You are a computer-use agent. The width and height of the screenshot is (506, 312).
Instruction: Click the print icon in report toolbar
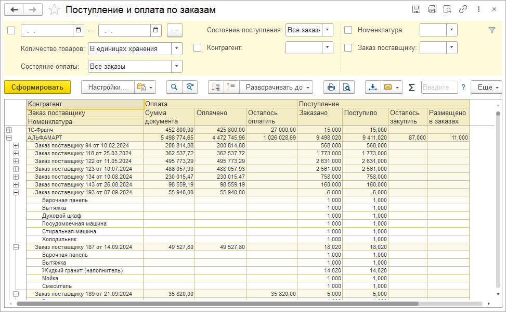click(330, 88)
